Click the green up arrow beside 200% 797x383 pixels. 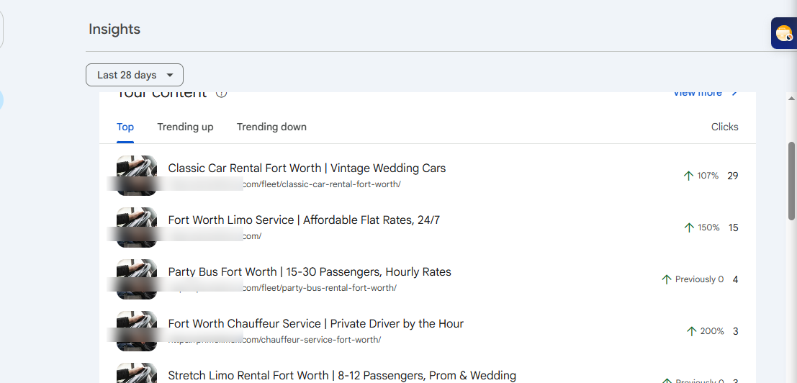tap(691, 331)
